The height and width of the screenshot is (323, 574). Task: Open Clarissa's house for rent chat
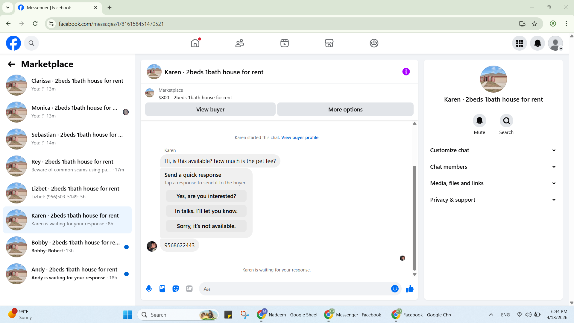[x=67, y=85]
